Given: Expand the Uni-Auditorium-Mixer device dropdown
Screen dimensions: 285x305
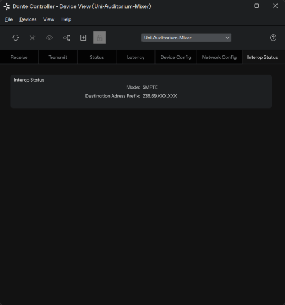Looking at the screenshot, I should pos(186,38).
